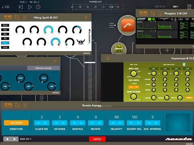Click the record button in transport
Viewport: 194px width, 145px height.
tap(38, 7)
